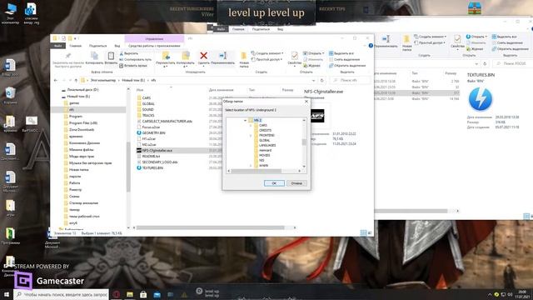
Task: Click History (Журнал) in nfs window ribbon
Action: click(x=311, y=66)
